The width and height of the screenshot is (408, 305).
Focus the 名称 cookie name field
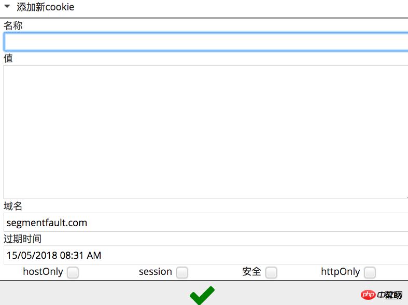[206, 41]
